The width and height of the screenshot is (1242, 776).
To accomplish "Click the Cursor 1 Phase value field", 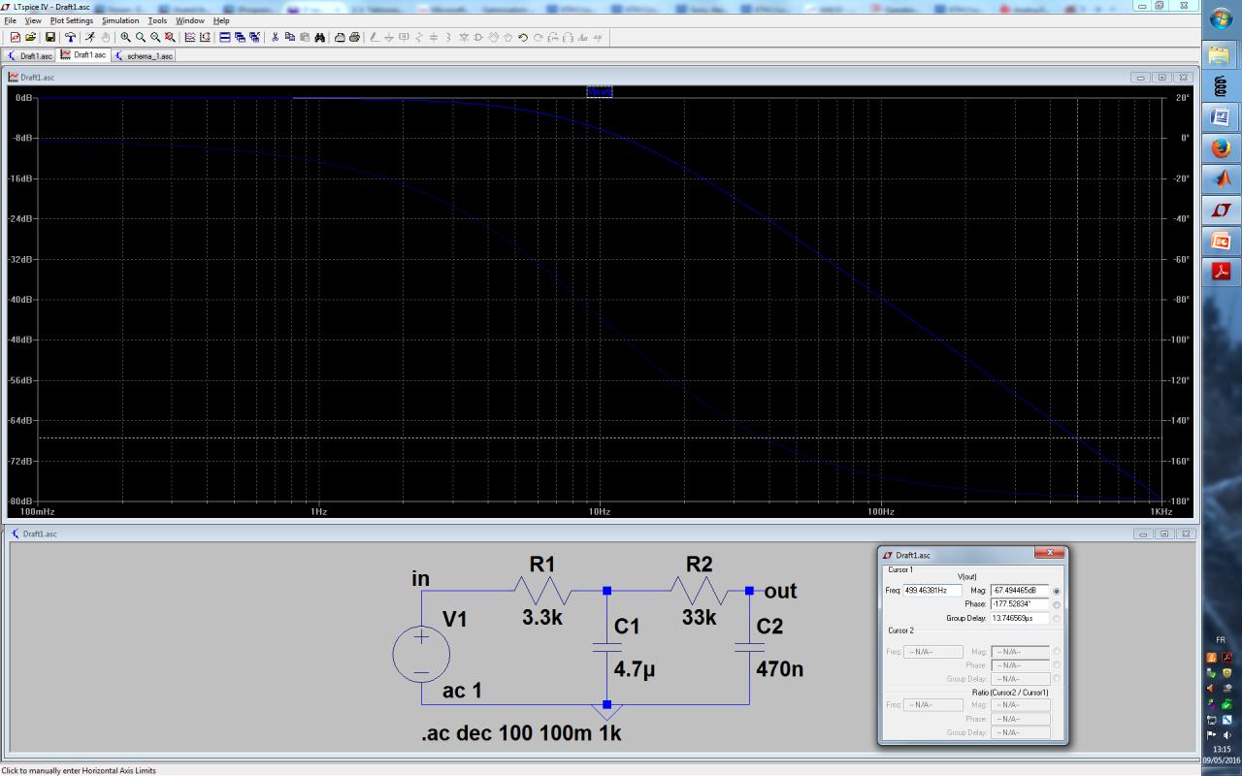I will click(x=1020, y=604).
